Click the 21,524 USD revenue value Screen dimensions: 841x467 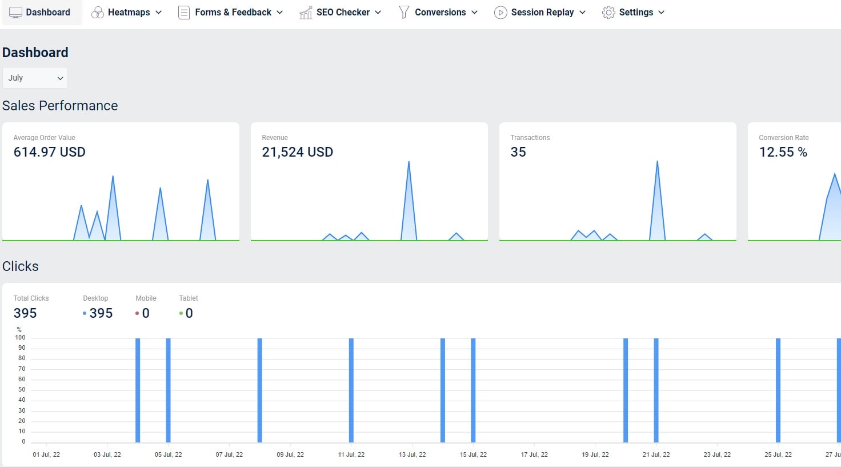[298, 152]
